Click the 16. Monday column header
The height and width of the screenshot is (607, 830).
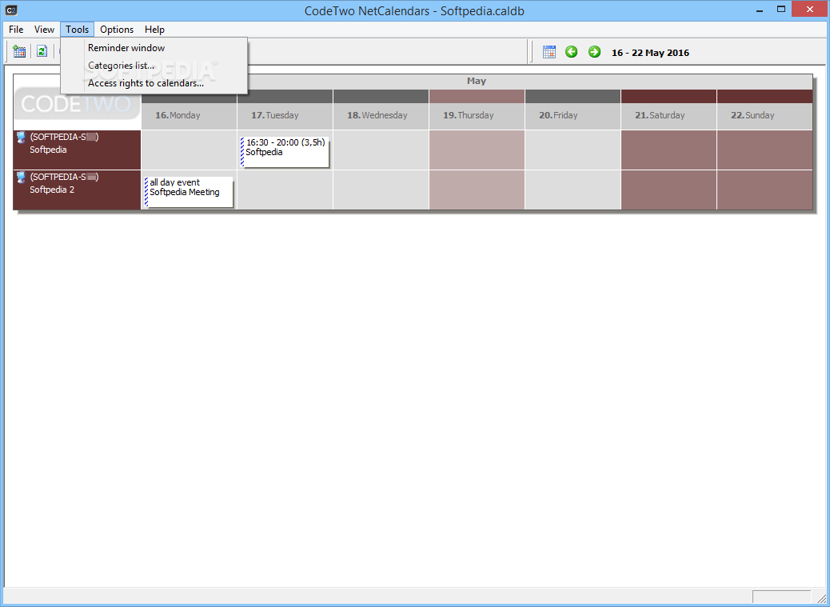click(x=189, y=115)
